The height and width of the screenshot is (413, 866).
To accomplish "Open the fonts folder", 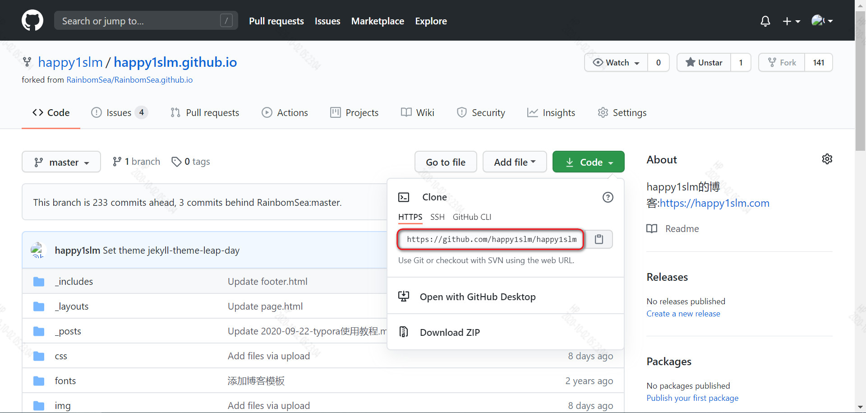I will 65,381.
